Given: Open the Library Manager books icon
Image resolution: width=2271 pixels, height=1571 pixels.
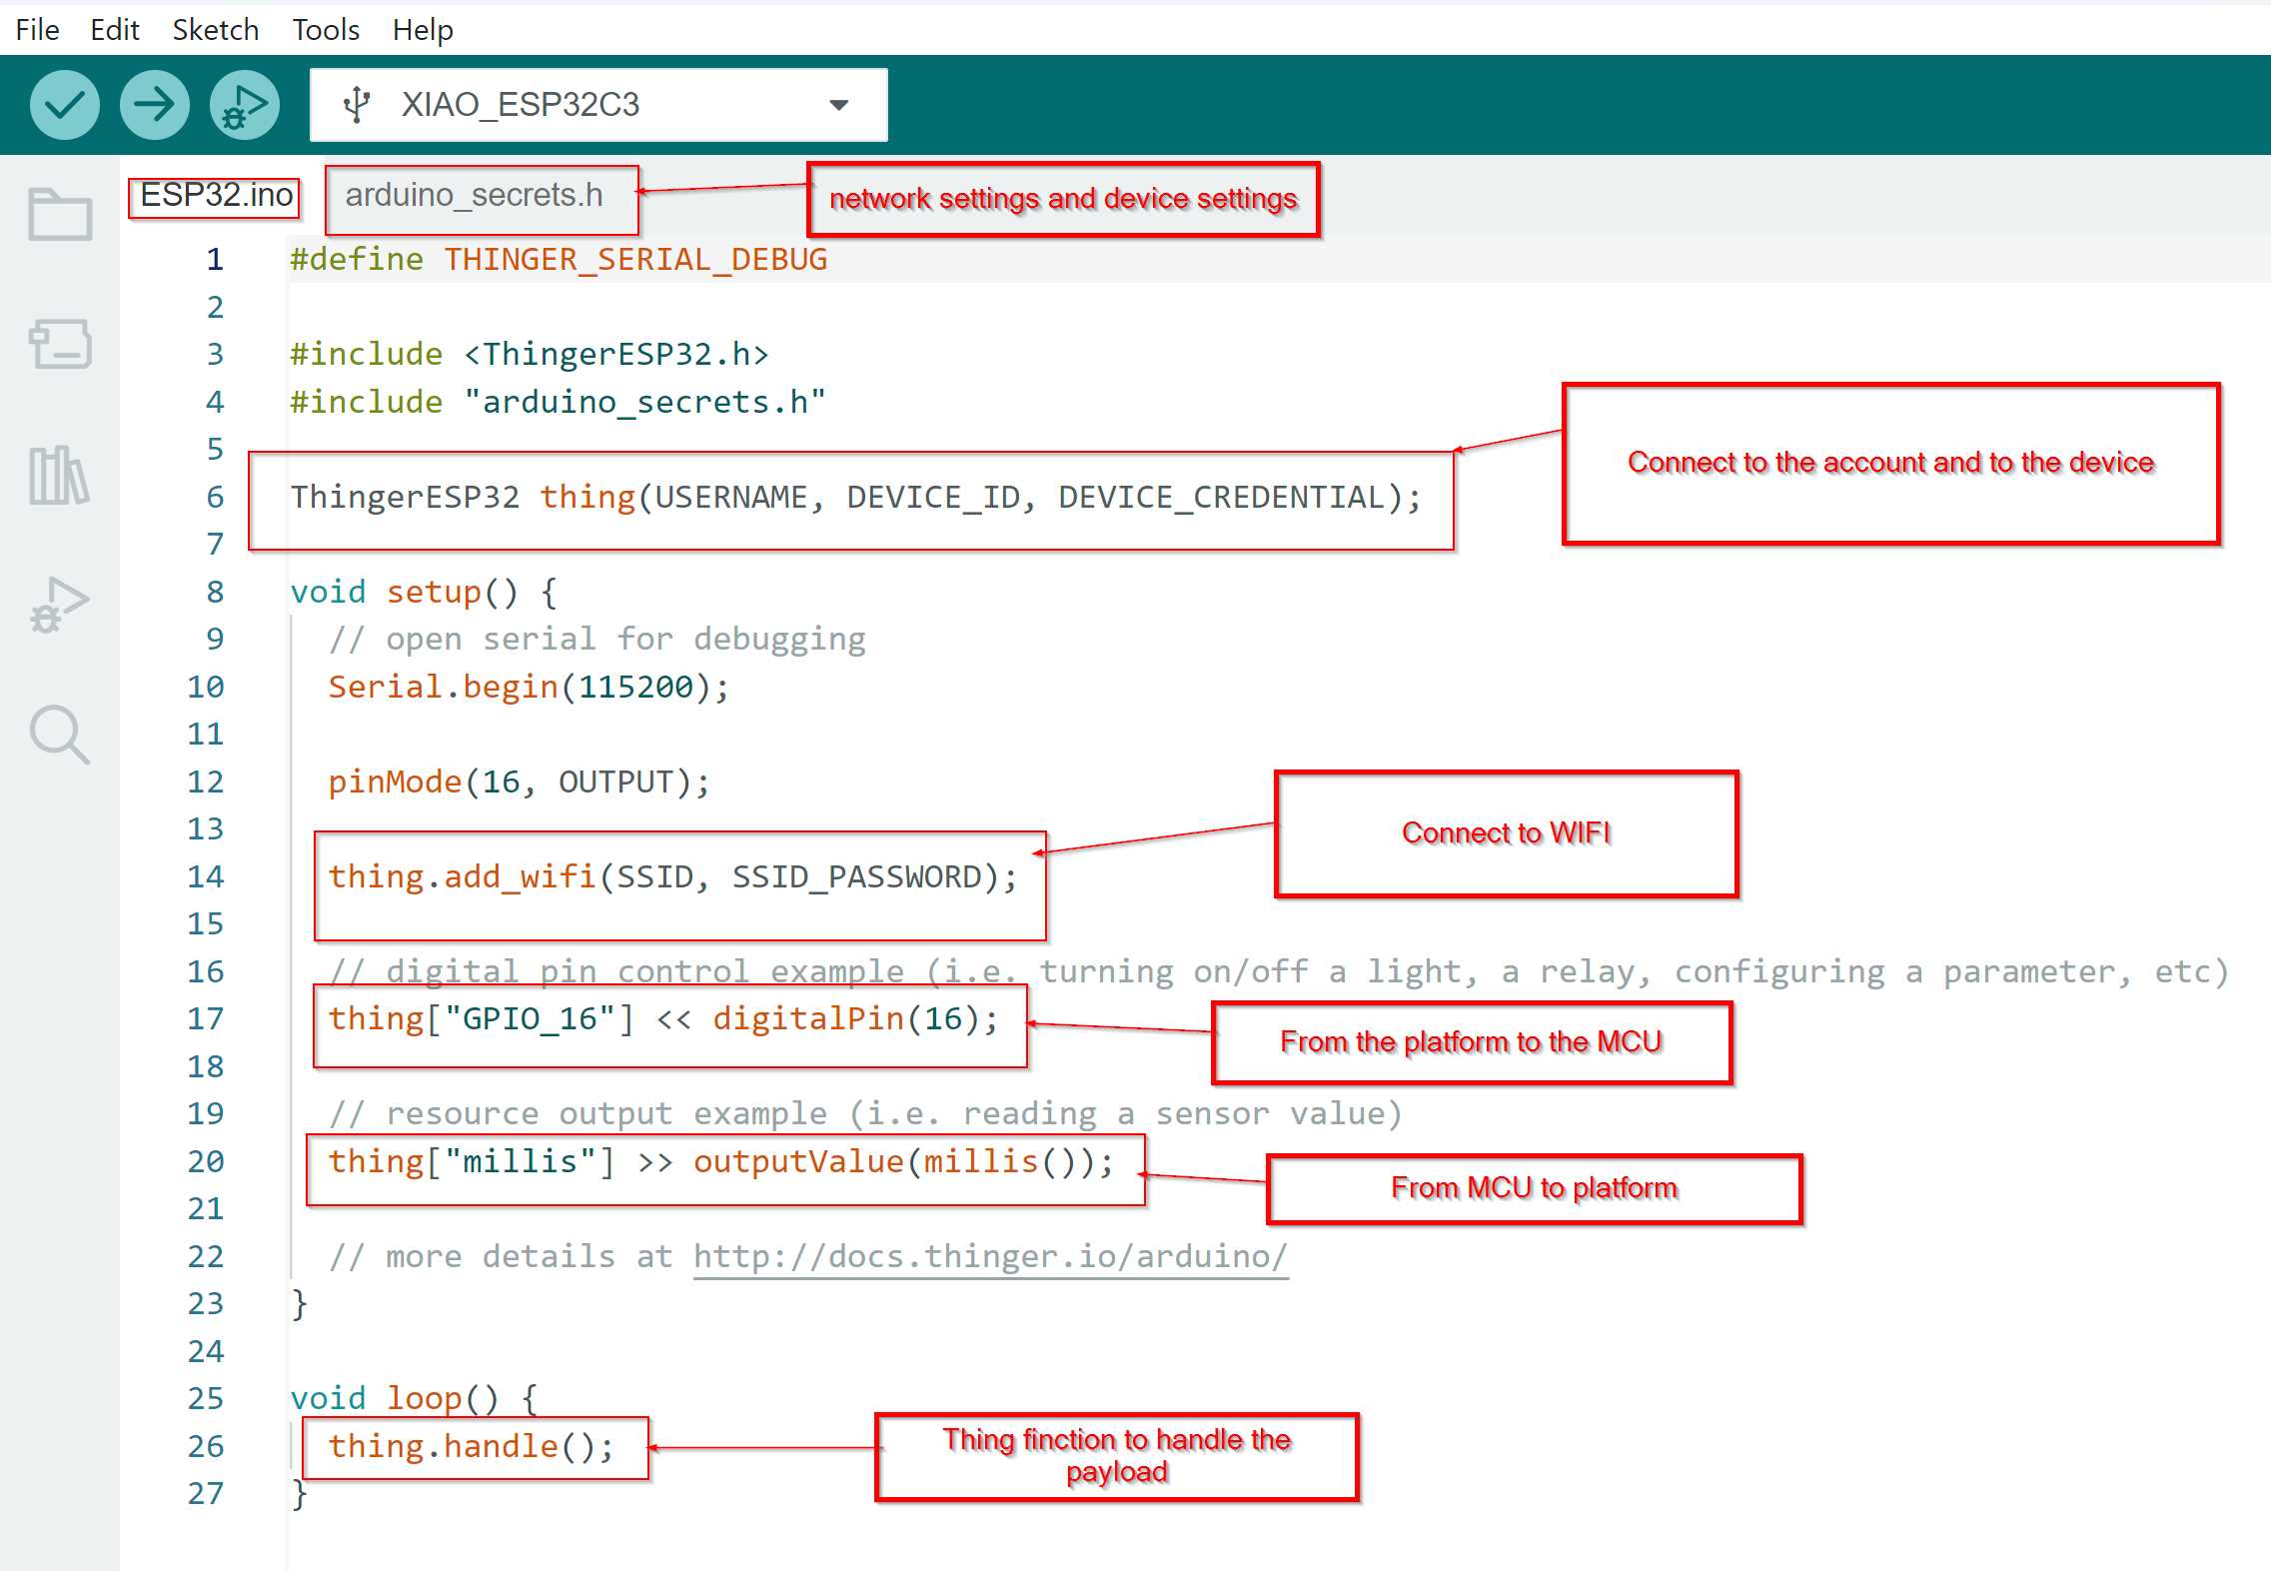Looking at the screenshot, I should pos(60,475).
